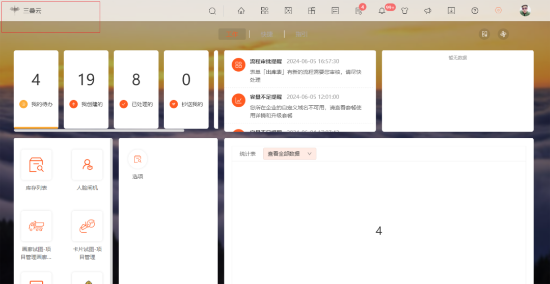550x284 pixels.
Task: Open the download center icon
Action: click(451, 11)
